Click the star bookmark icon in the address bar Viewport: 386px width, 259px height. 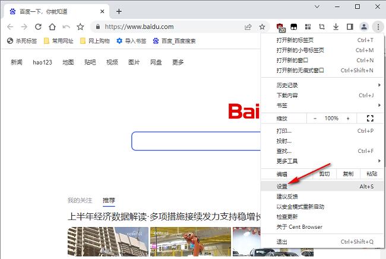coord(262,27)
